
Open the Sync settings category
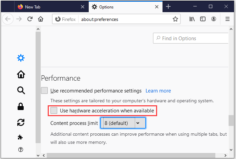click(21, 123)
